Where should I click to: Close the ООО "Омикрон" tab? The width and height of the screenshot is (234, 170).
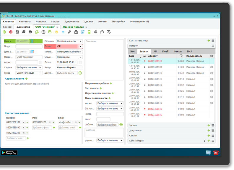(x=57, y=27)
